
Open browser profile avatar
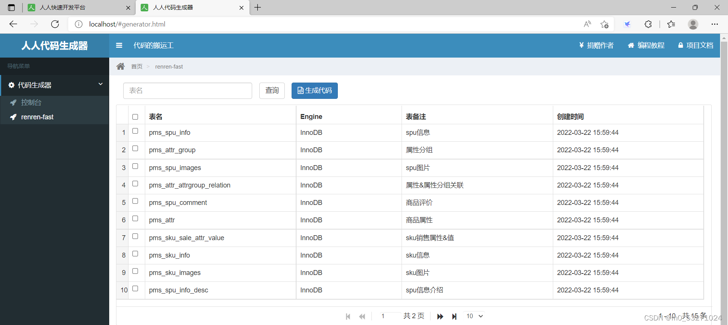tap(693, 24)
